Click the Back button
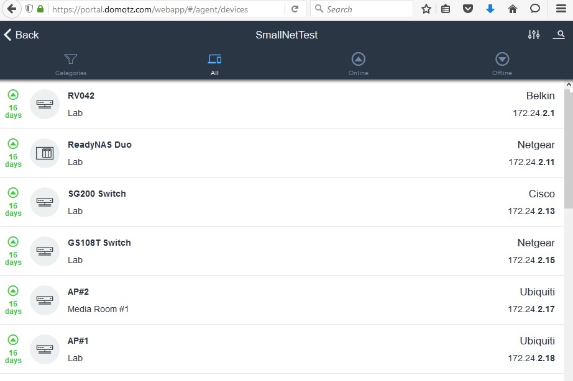 click(x=21, y=35)
